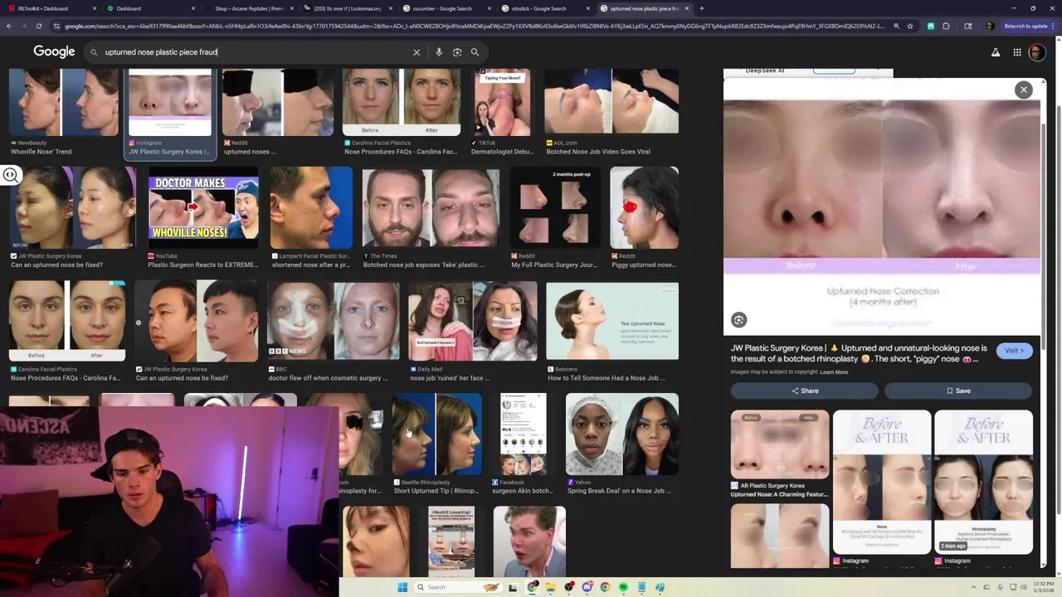Close the image preview panel
Viewport: 1062px width, 597px height.
1024,90
